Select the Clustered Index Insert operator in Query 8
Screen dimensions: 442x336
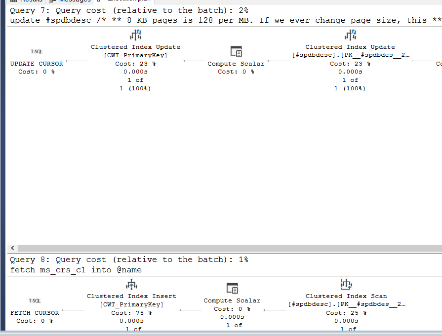tap(131, 284)
